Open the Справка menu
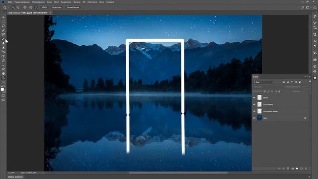This screenshot has height=179, width=318. pyautogui.click(x=110, y=2)
